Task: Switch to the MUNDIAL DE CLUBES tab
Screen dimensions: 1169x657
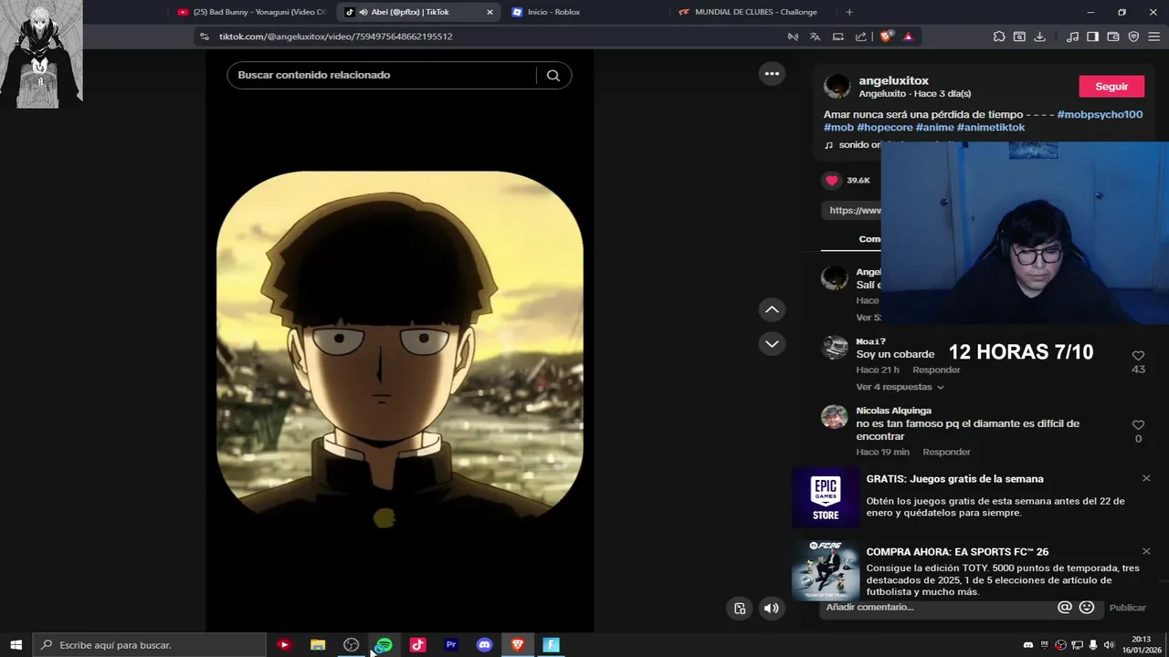Action: (x=751, y=12)
